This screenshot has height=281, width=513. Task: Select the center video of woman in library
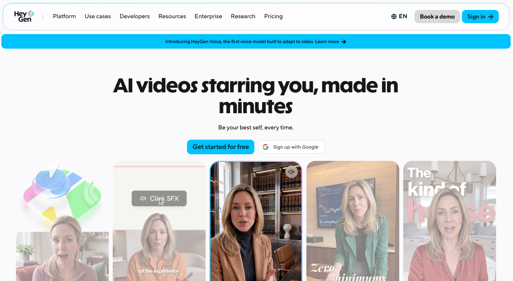[x=256, y=221]
